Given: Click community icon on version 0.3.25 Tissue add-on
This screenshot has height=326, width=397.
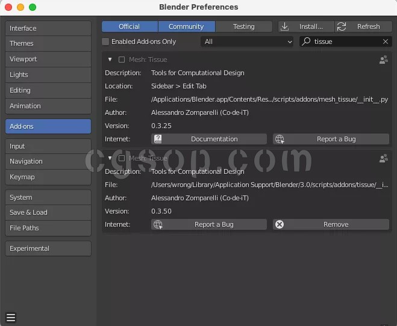Looking at the screenshot, I should tap(384, 60).
